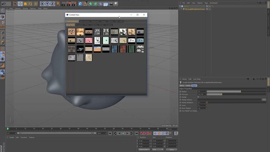Adjust the Pressure slider

click(236, 94)
